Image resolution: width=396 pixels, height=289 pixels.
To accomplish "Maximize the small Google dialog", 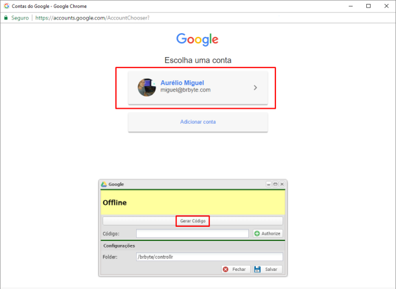I will tap(275, 185).
